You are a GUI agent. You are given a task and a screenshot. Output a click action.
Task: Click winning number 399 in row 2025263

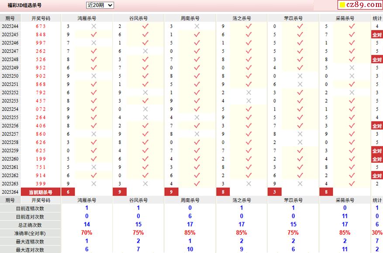pyautogui.click(x=41, y=183)
